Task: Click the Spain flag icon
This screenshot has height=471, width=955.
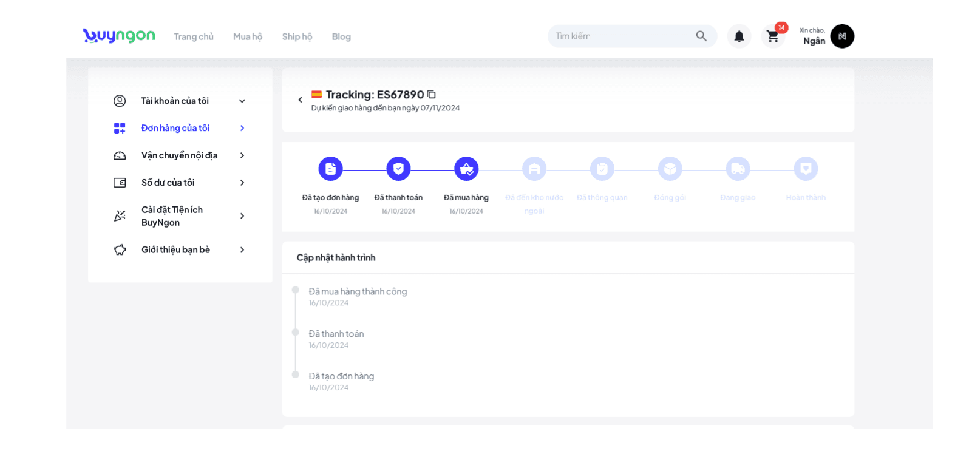Action: (x=317, y=94)
